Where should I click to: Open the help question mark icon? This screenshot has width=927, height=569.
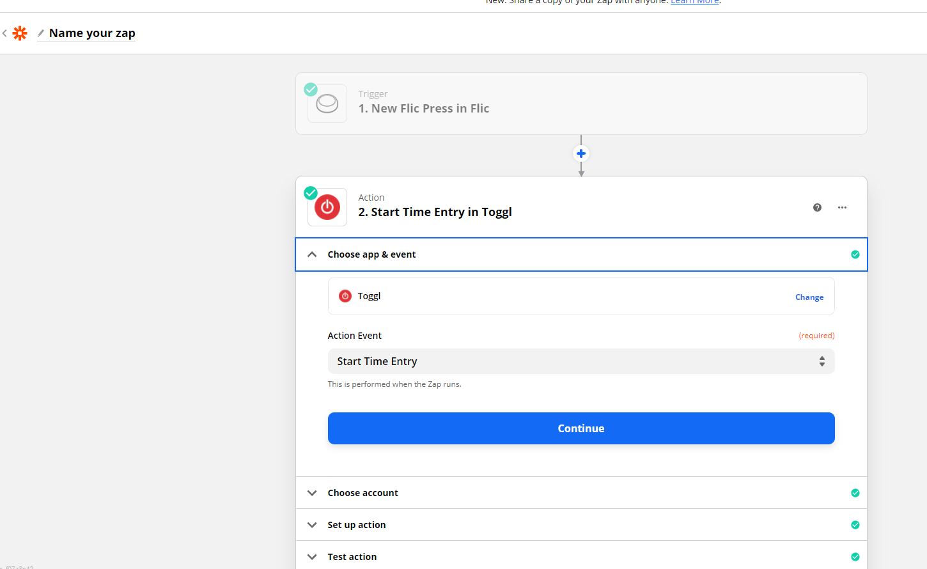tap(817, 207)
